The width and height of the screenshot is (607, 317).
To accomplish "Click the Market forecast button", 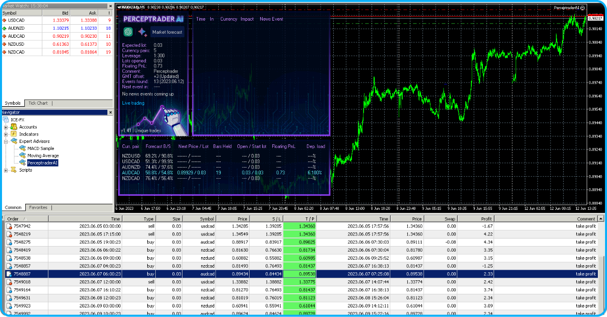I will click(168, 32).
